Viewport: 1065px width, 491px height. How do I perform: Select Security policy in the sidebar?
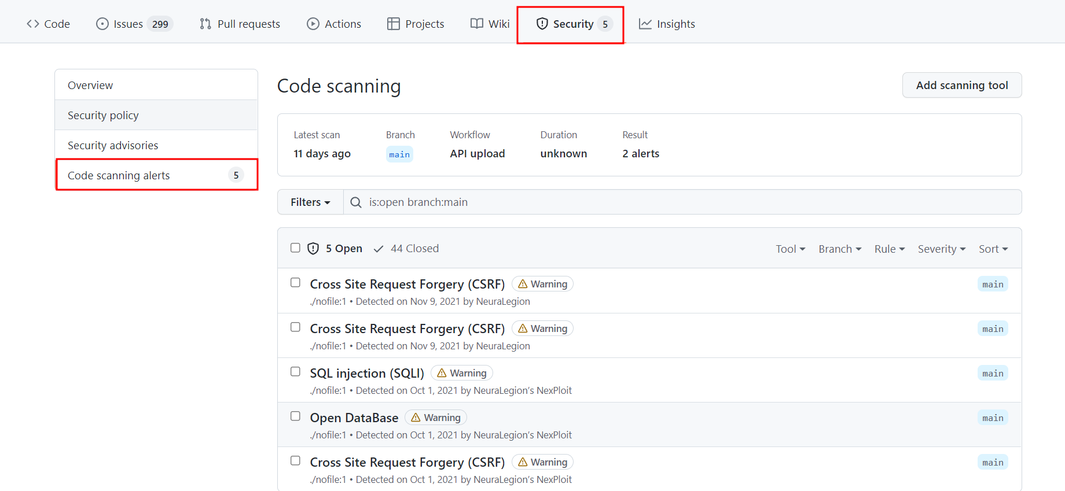pos(156,115)
